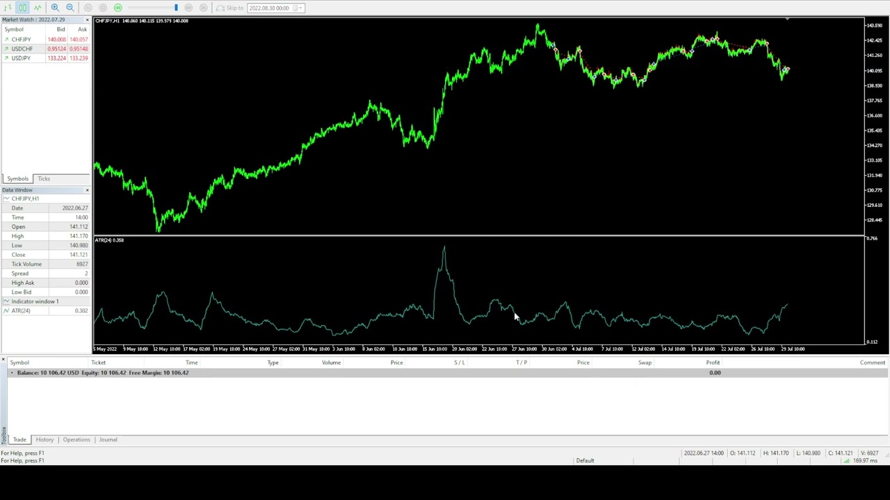Sort trades by S / L column header
This screenshot has height=500, width=890.
460,362
